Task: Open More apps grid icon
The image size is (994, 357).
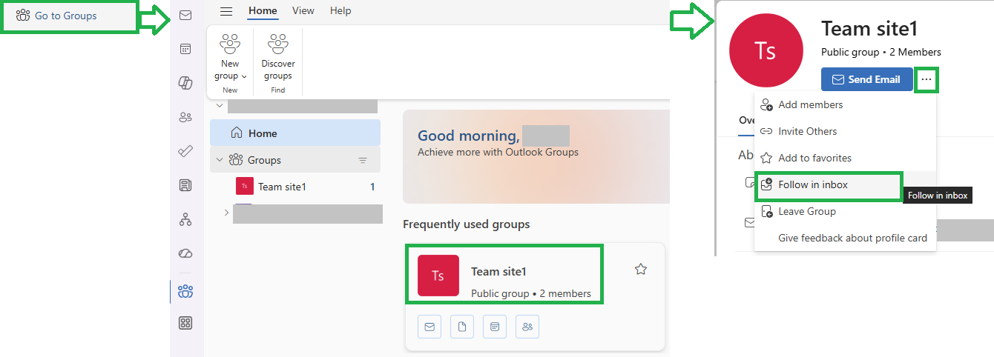Action: pos(185,323)
